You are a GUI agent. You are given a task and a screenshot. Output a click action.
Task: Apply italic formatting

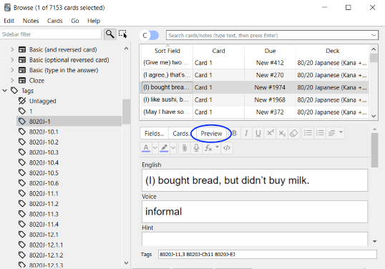[246, 133]
